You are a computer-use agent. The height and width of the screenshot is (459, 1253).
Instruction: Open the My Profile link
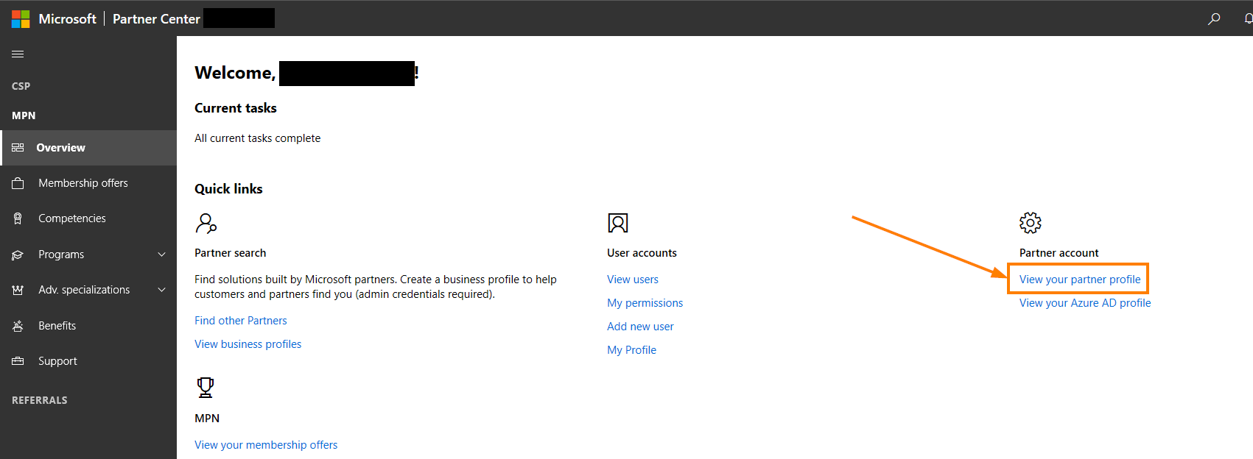(x=631, y=350)
